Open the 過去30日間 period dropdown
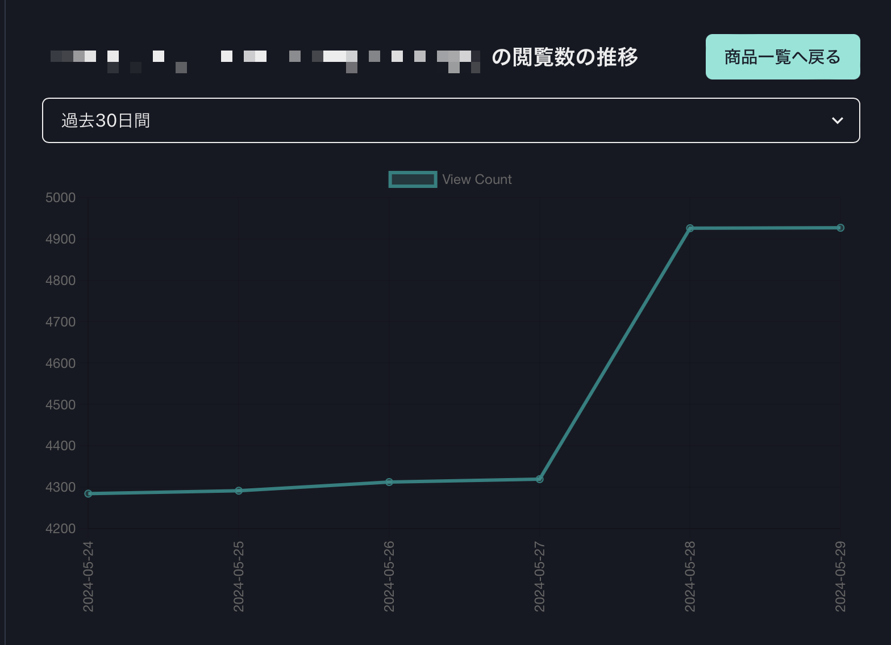The width and height of the screenshot is (891, 645). coord(451,120)
